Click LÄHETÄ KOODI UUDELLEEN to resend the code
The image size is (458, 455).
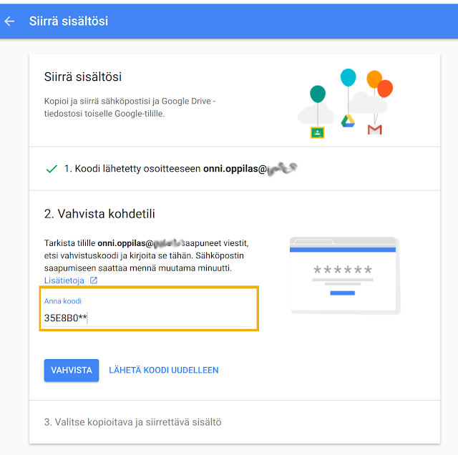tap(164, 371)
